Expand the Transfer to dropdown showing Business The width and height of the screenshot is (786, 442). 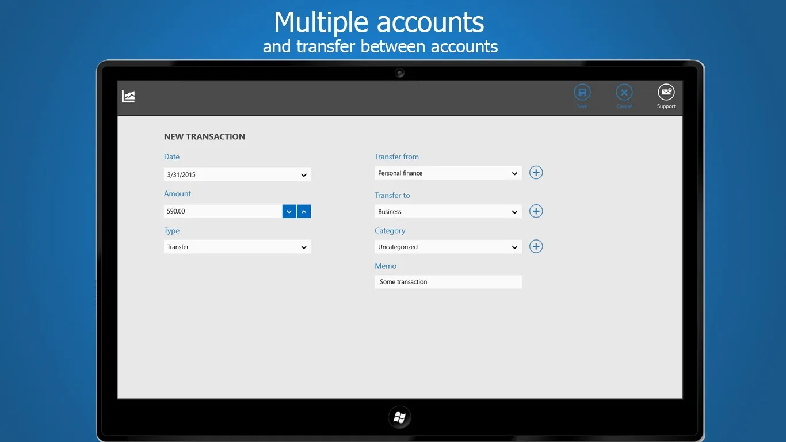(x=448, y=212)
